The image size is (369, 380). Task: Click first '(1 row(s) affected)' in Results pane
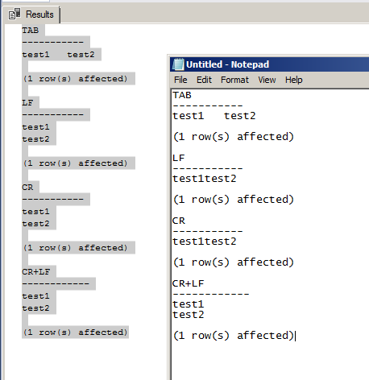click(76, 79)
